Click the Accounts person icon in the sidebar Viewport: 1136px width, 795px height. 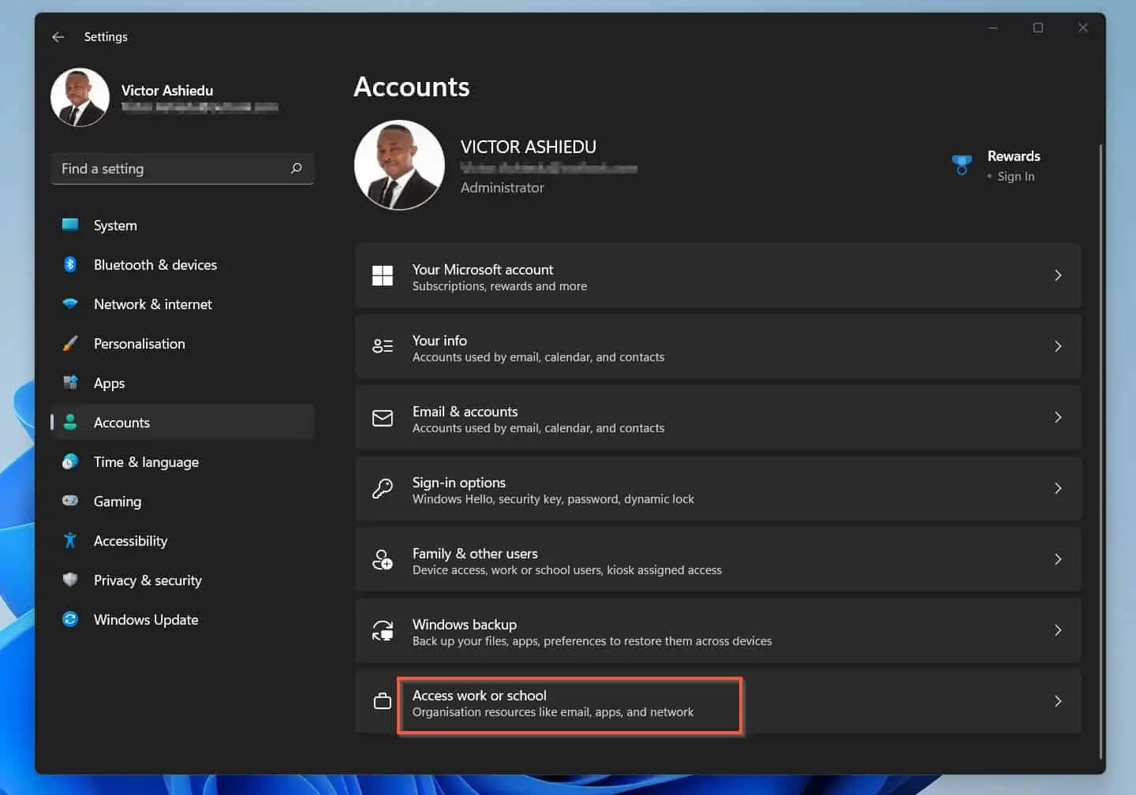click(x=70, y=422)
